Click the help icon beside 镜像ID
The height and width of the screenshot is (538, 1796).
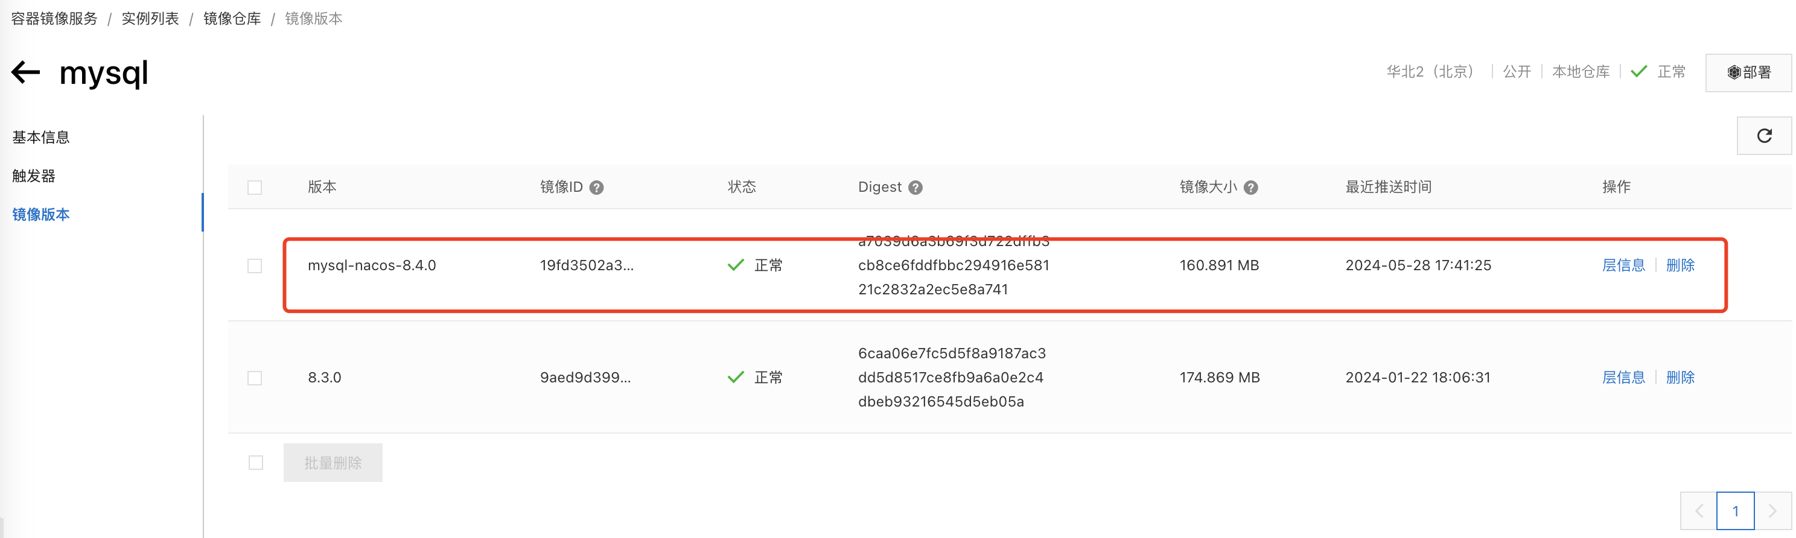click(596, 188)
